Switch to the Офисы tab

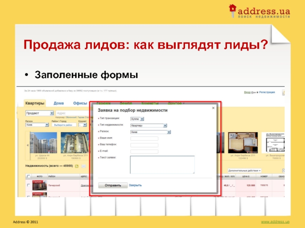[80, 103]
